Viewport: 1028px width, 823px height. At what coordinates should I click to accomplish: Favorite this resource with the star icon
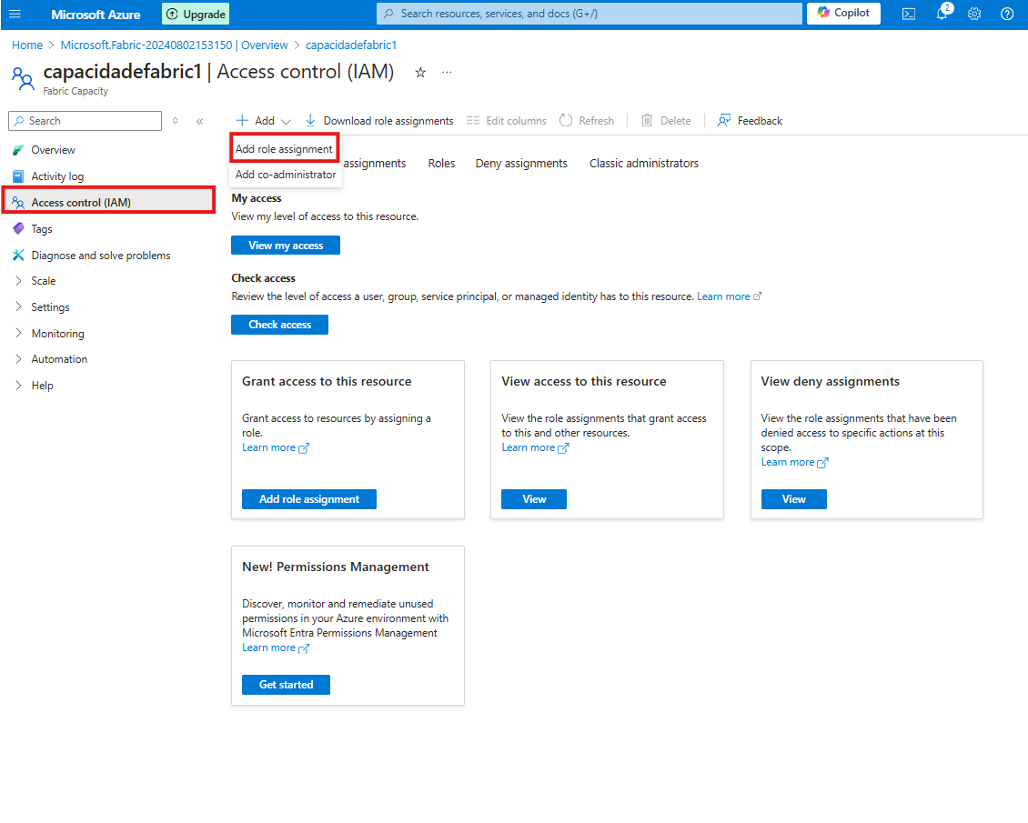[420, 73]
